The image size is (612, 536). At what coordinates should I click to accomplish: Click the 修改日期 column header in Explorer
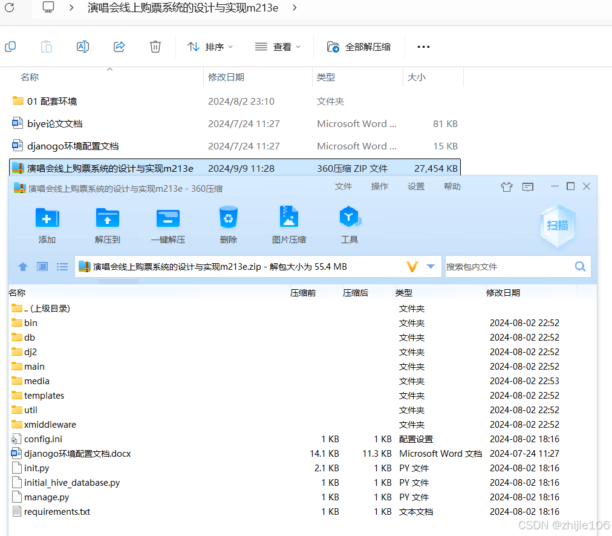point(226,77)
